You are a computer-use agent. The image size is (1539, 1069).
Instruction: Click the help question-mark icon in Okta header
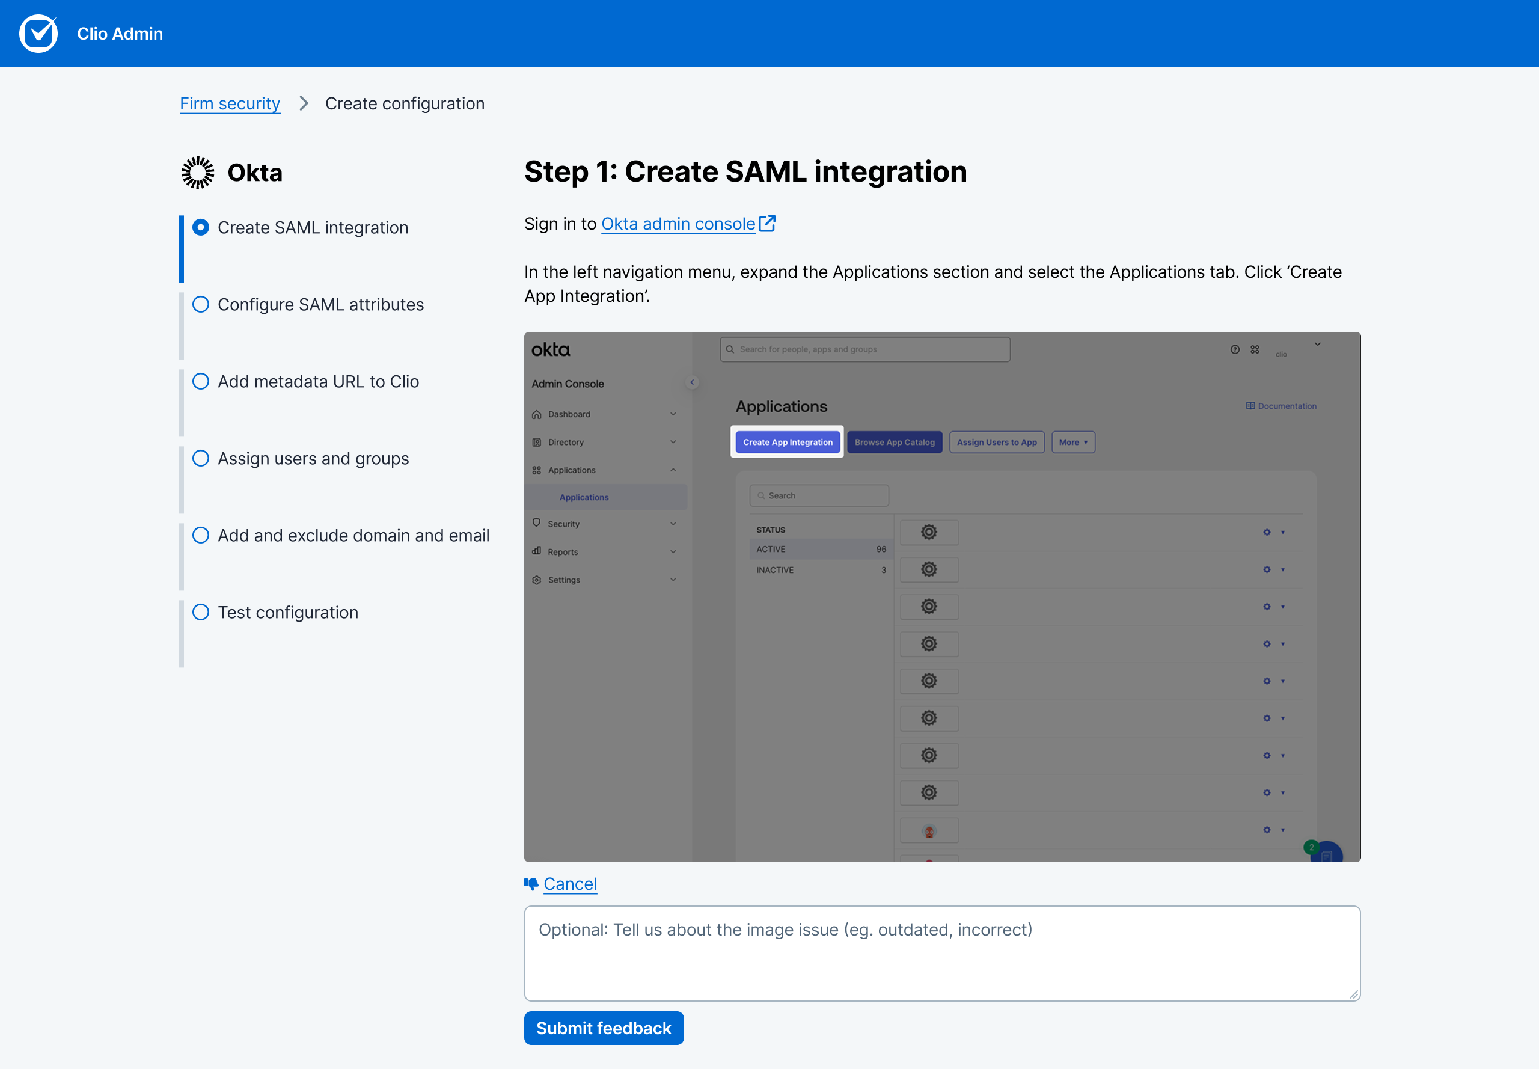[x=1235, y=350]
